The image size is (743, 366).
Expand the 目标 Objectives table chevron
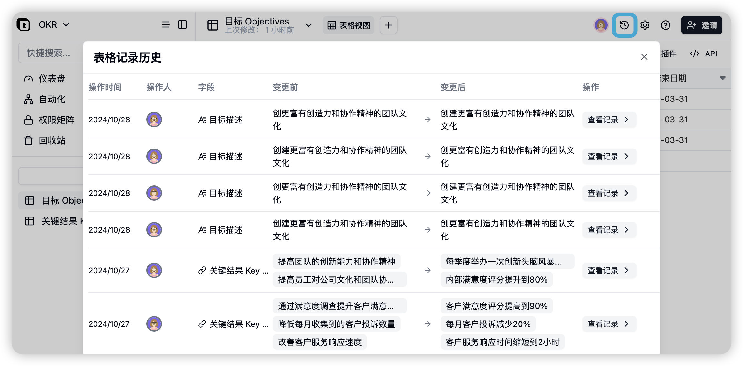click(x=308, y=25)
